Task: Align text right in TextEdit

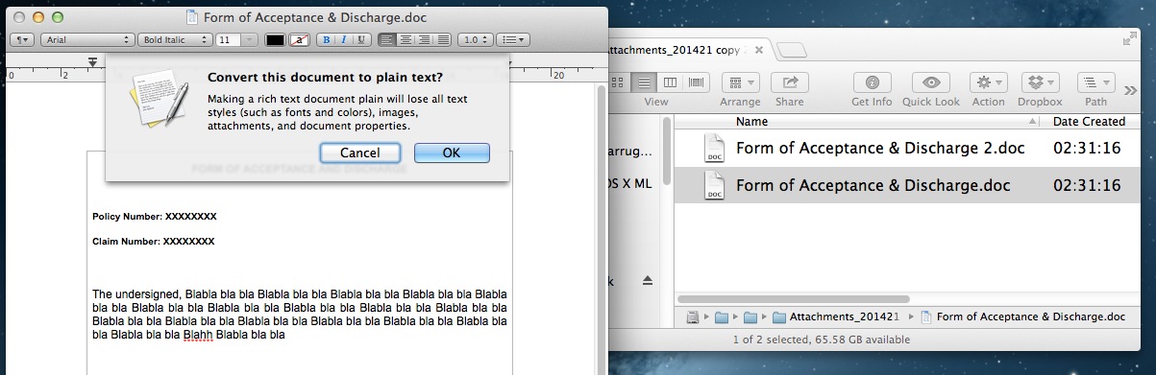Action: click(x=425, y=39)
